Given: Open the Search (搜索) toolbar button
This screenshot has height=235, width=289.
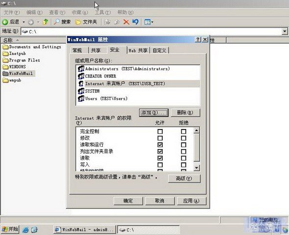Looking at the screenshot, I should click(62, 22).
